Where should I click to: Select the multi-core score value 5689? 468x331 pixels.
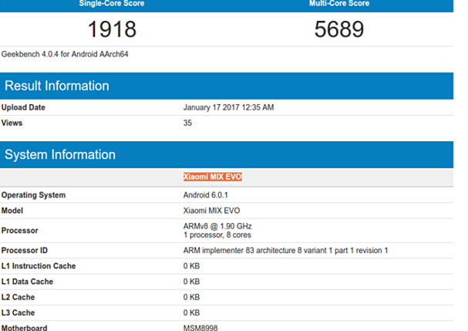point(339,29)
